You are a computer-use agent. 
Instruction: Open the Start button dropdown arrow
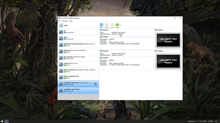point(120,25)
